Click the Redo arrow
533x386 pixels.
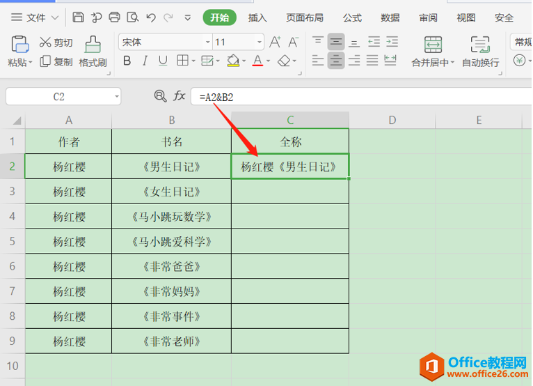[168, 17]
